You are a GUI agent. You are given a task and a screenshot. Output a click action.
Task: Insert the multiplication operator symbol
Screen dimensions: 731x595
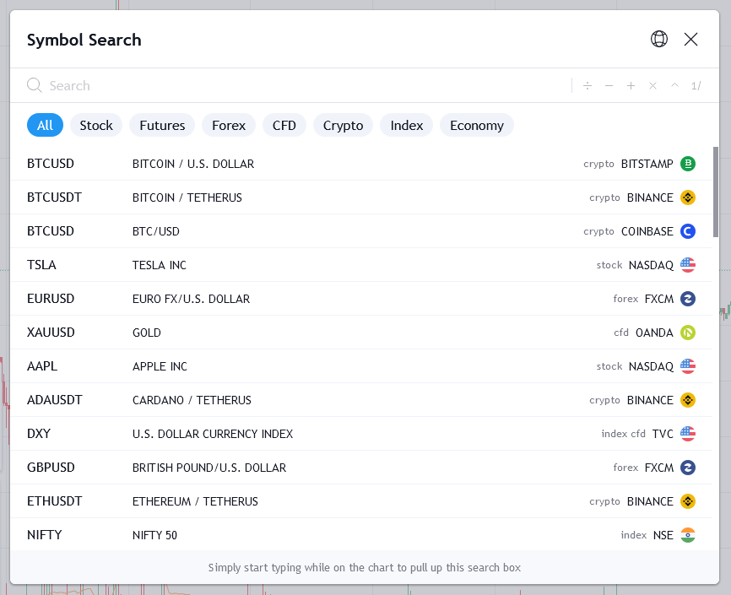click(x=652, y=86)
